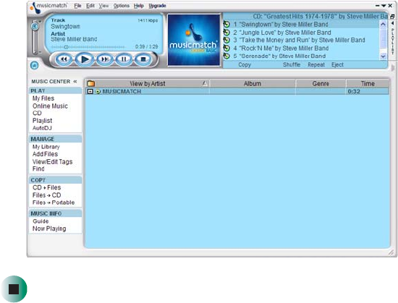Open Online Music

click(50, 106)
